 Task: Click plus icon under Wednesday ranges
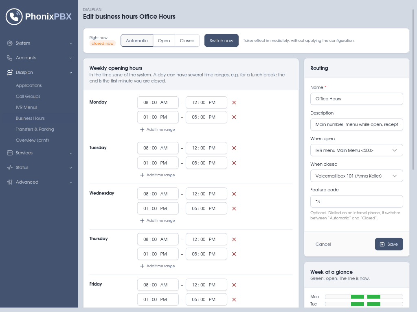pyautogui.click(x=142, y=221)
